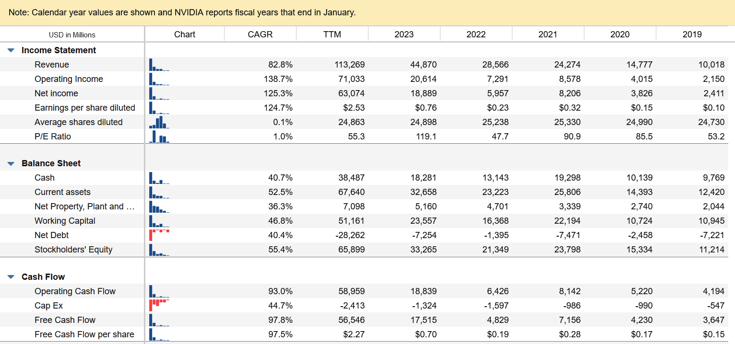Click Net Debt TTM value -28,262
735x344 pixels.
tap(350, 235)
